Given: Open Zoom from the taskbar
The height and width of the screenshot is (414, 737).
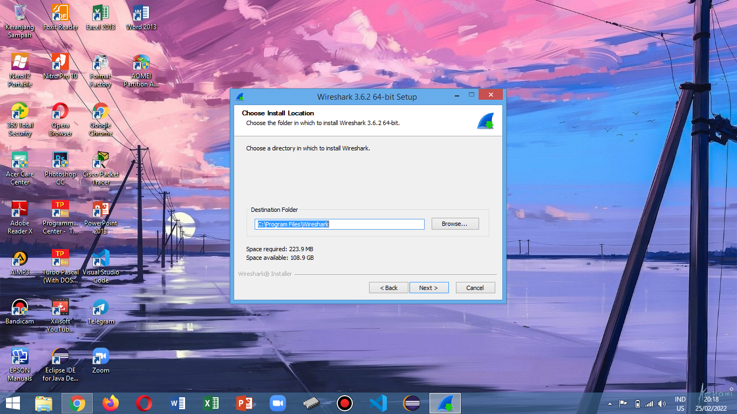Looking at the screenshot, I should (278, 403).
